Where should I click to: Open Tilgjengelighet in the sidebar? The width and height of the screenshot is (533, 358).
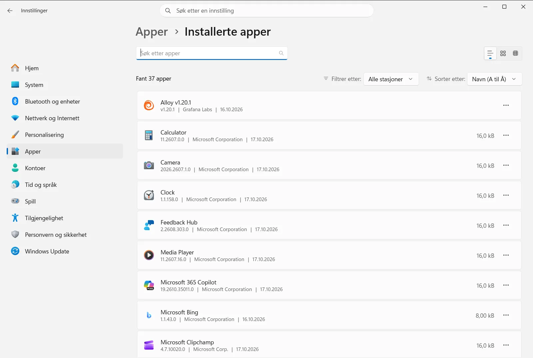65,218
